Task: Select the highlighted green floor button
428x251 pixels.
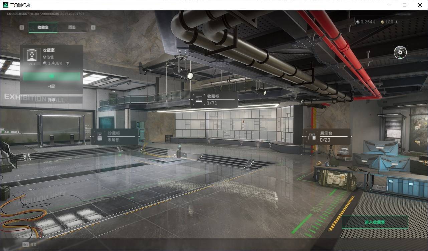Action: [51, 76]
